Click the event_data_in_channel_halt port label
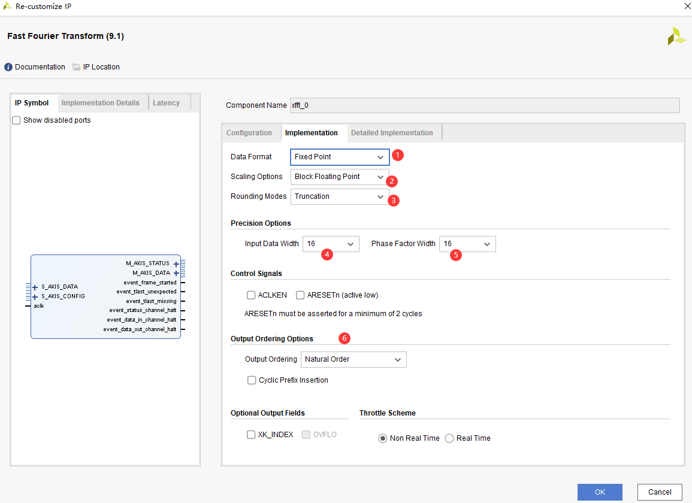Image resolution: width=692 pixels, height=503 pixels. (141, 320)
